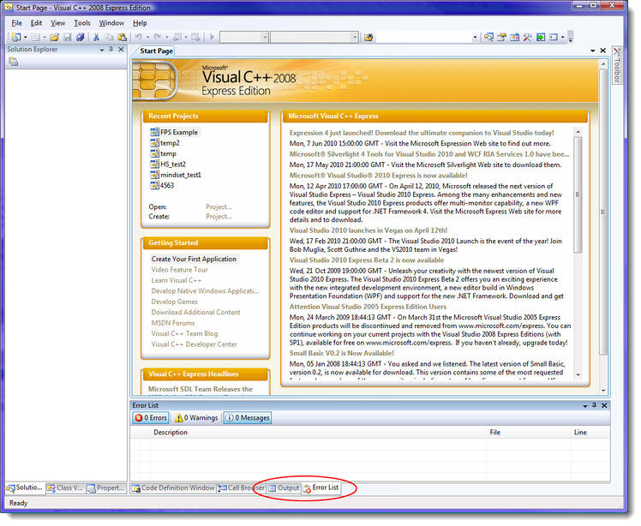The width and height of the screenshot is (641, 526).
Task: Open the Help menu
Action: coord(140,23)
